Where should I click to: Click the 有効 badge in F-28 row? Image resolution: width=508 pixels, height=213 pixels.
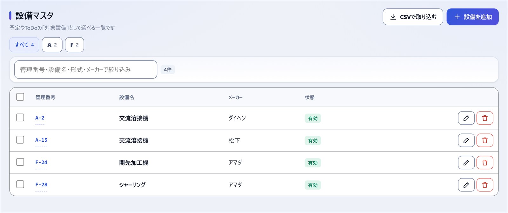pyautogui.click(x=313, y=185)
